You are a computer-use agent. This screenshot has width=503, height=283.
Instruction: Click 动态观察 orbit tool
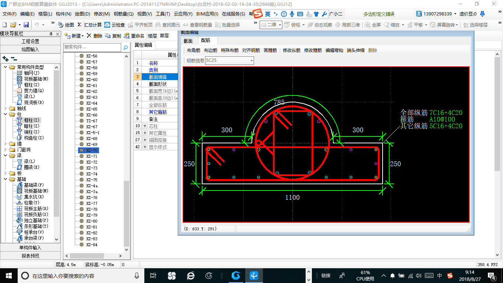(320, 25)
